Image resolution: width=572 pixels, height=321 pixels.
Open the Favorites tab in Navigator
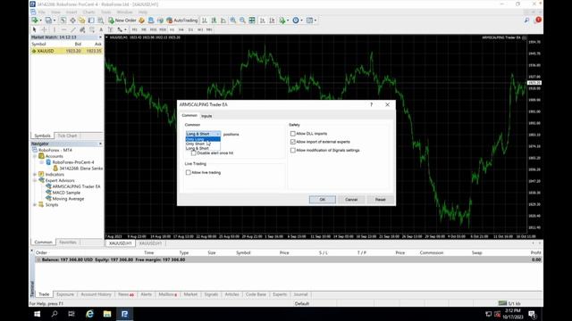(68, 242)
